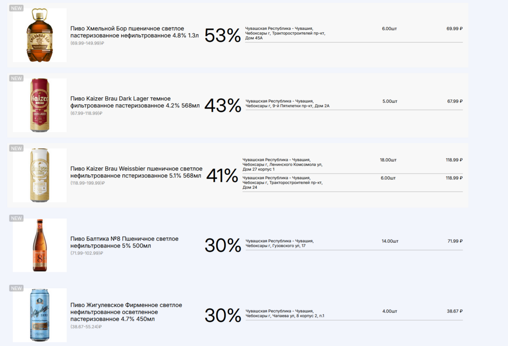Click the 38.67 ₽ price for Жигулевское
This screenshot has height=346, width=508.
coord(454,311)
